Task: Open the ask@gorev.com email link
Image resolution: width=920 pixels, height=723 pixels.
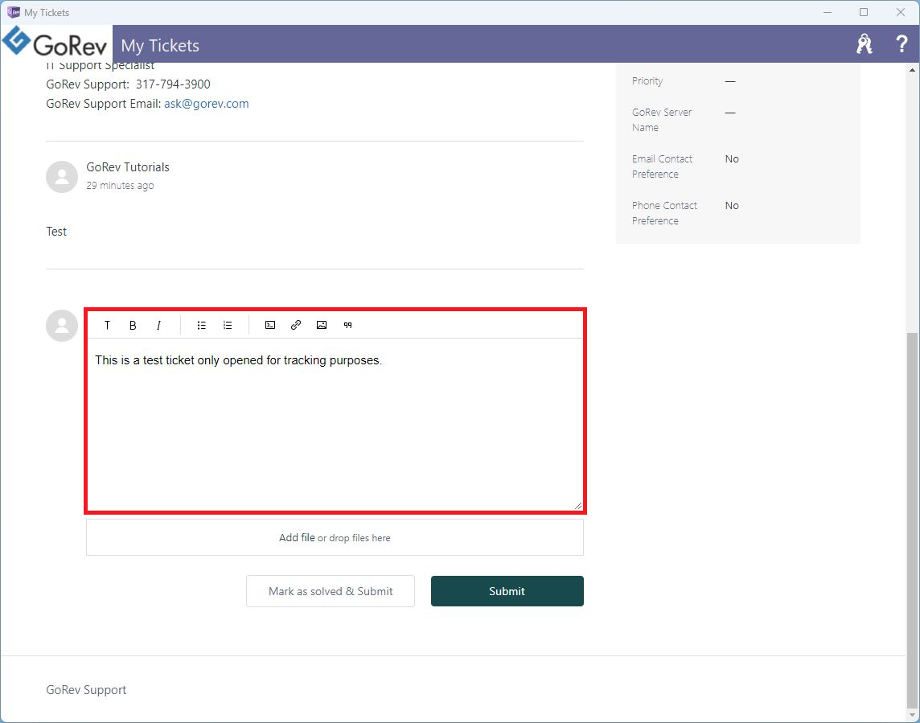Action: click(207, 103)
